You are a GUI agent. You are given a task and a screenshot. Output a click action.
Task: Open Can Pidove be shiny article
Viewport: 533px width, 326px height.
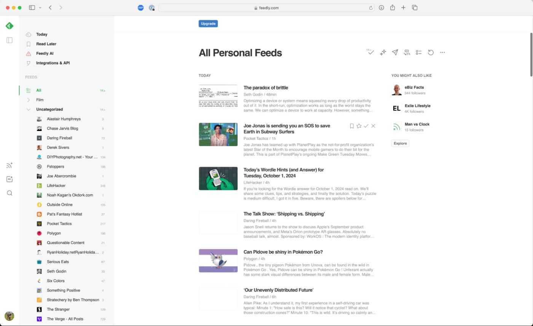283,252
